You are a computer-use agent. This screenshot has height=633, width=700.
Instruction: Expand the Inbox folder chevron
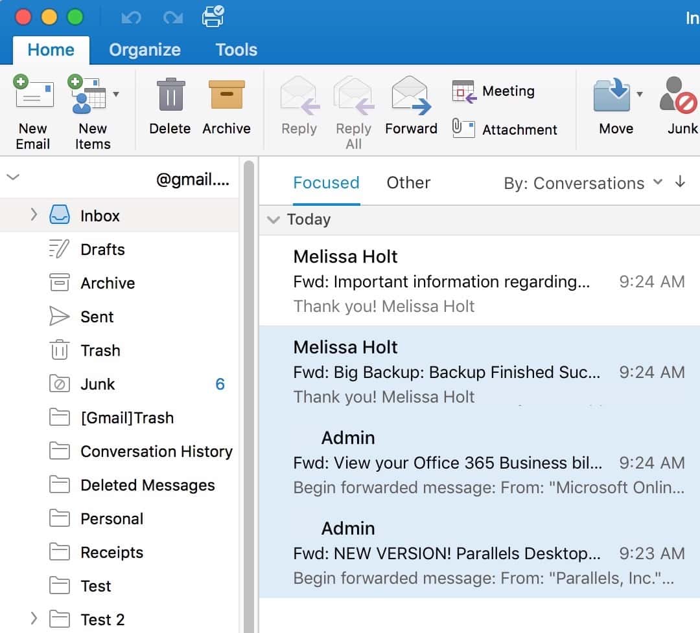coord(34,215)
